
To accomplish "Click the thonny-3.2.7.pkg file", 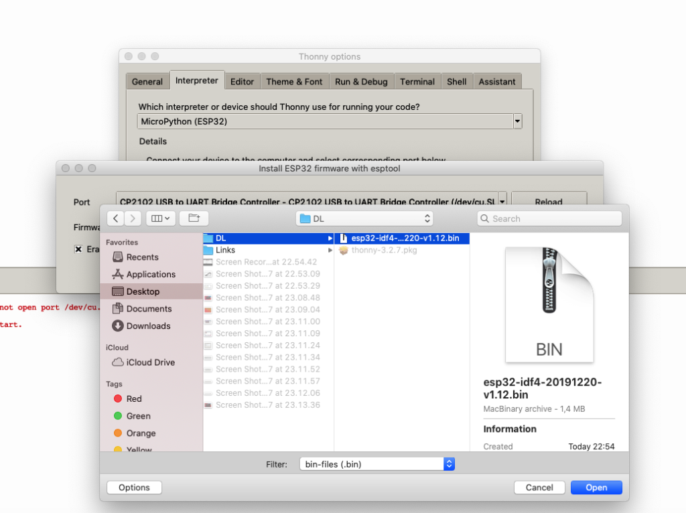I will point(402,250).
